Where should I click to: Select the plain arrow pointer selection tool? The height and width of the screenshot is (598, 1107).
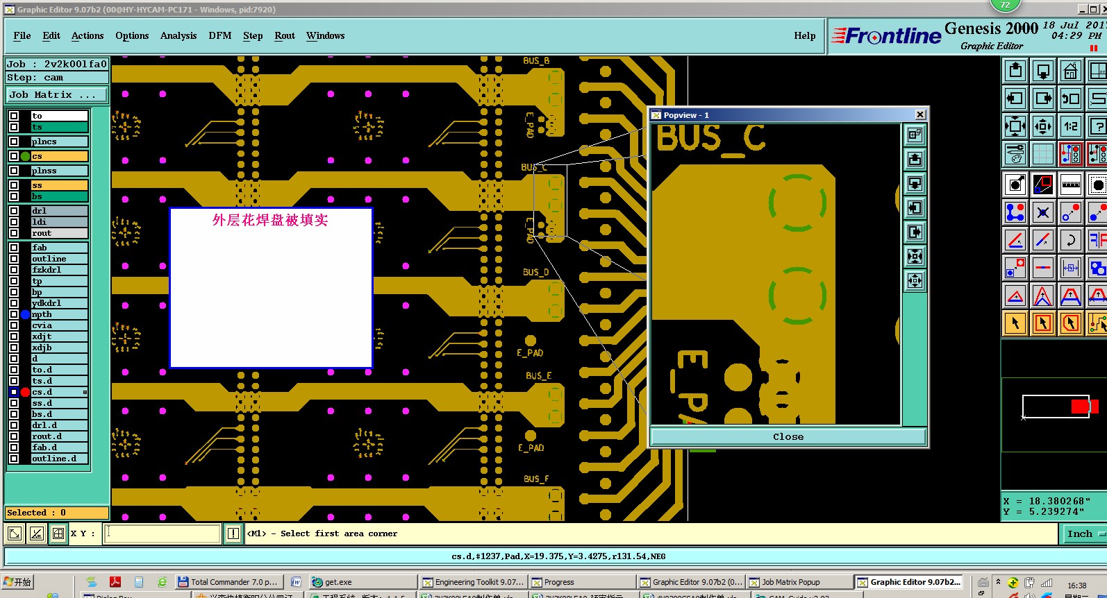[1015, 323]
